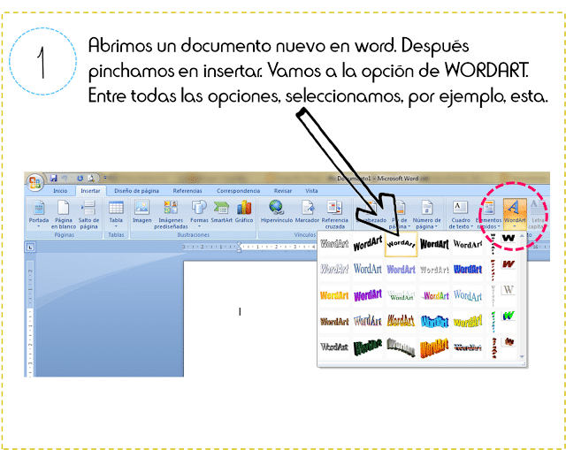Insert a SmartArt graphic
The width and height of the screenshot is (566, 450).
pos(222,213)
